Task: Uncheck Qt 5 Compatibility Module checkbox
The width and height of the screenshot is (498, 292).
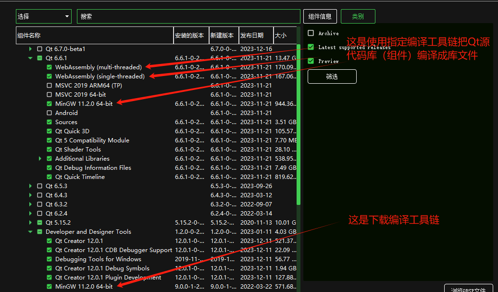Action: coord(49,140)
